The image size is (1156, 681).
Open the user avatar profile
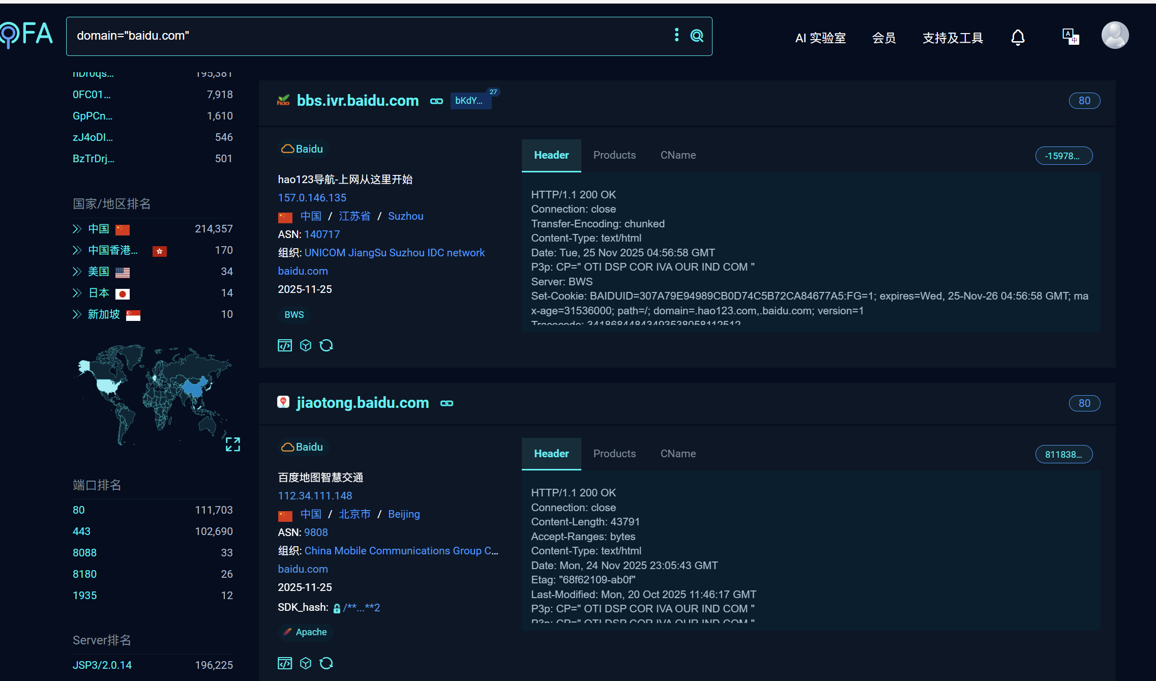pos(1115,36)
